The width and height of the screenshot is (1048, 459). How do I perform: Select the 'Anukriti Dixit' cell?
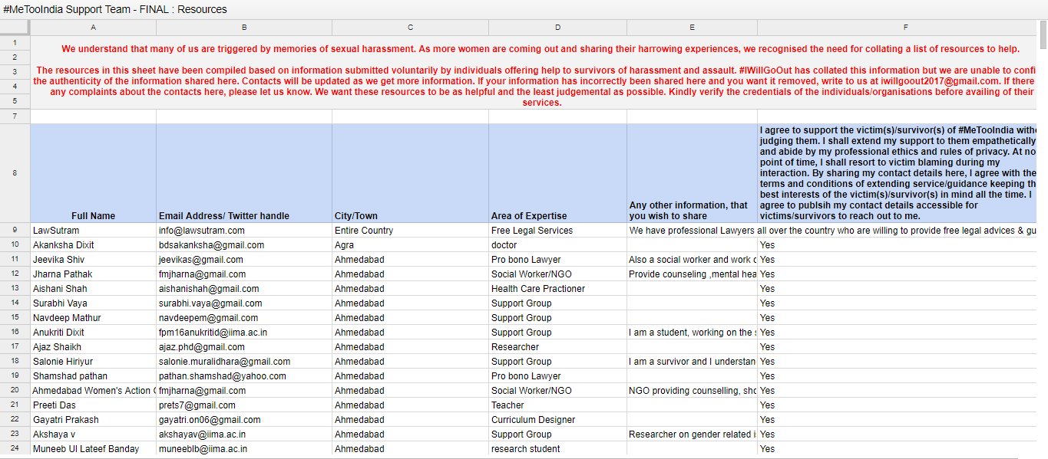93,332
